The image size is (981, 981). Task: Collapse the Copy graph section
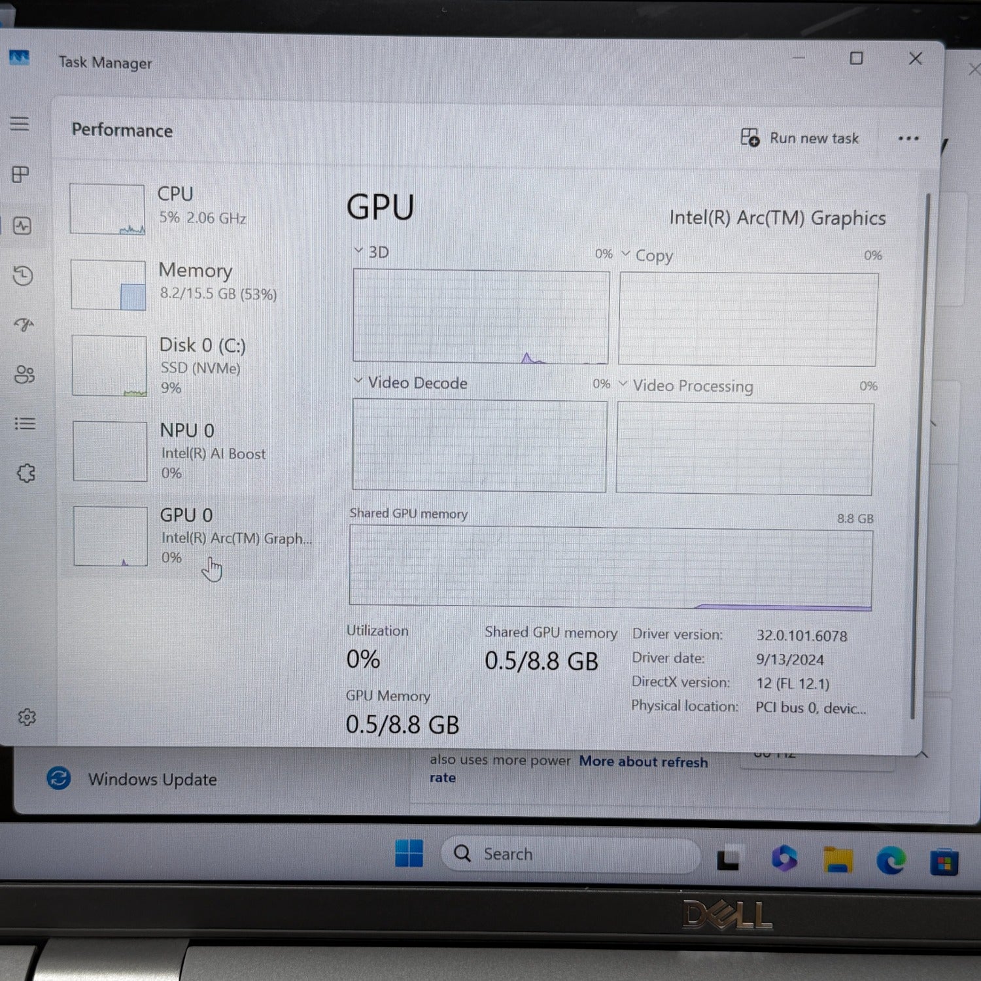click(x=625, y=254)
